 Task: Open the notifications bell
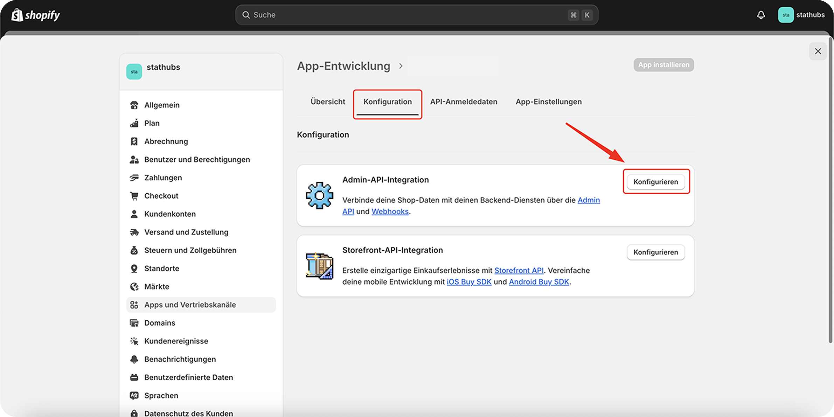tap(761, 15)
